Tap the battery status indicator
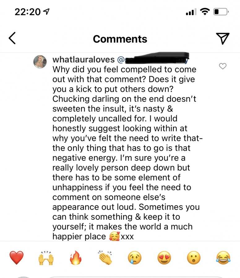This screenshot has width=240, height=278. pos(221,12)
